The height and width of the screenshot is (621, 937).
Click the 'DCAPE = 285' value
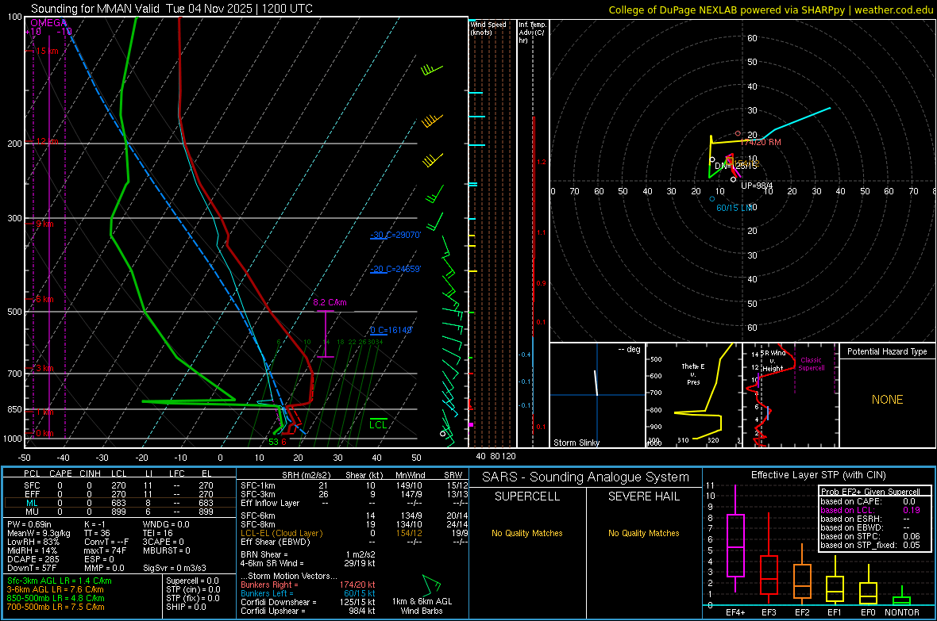click(33, 559)
